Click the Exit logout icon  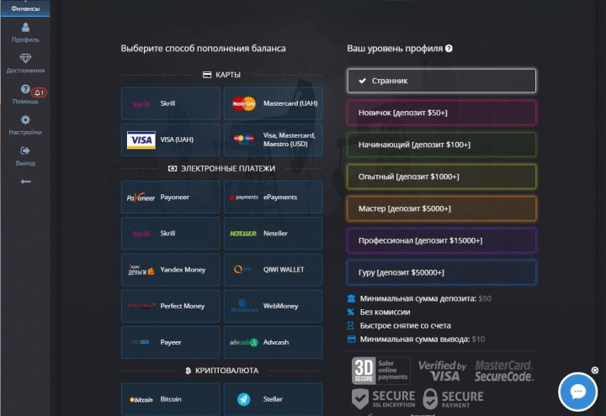[24, 155]
